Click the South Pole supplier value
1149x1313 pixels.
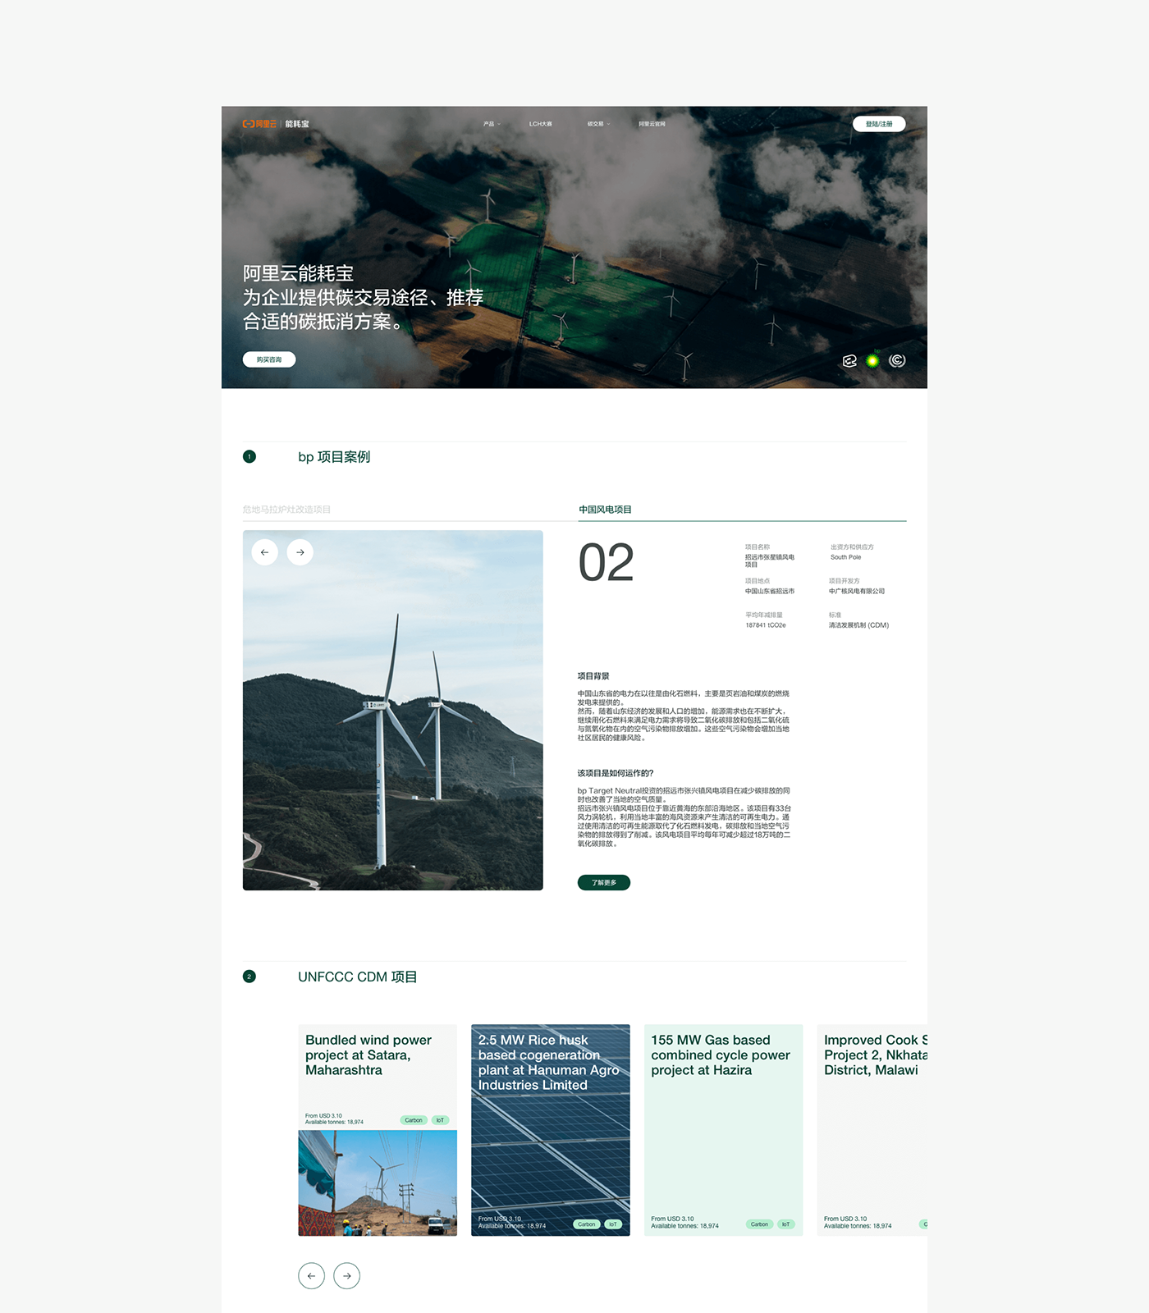pyautogui.click(x=846, y=557)
